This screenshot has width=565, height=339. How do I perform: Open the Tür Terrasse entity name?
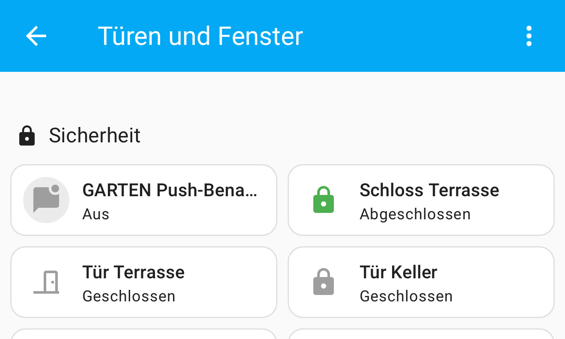tap(134, 272)
